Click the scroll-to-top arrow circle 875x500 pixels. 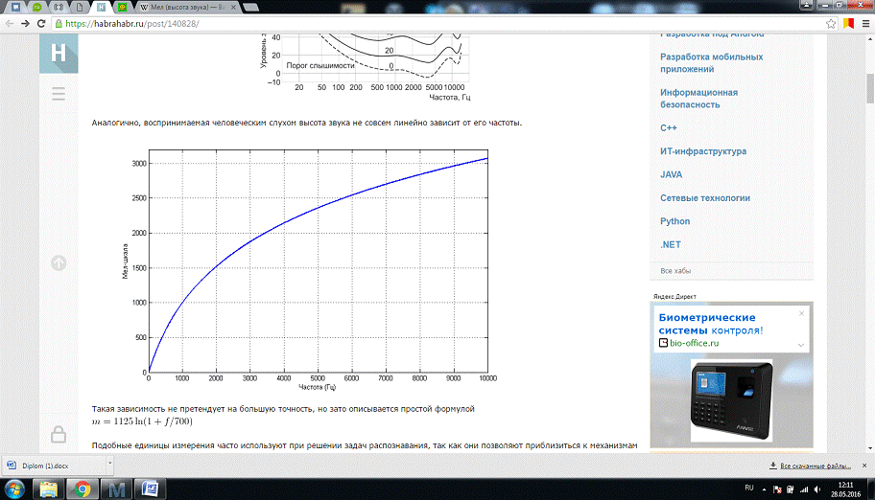coord(59,263)
